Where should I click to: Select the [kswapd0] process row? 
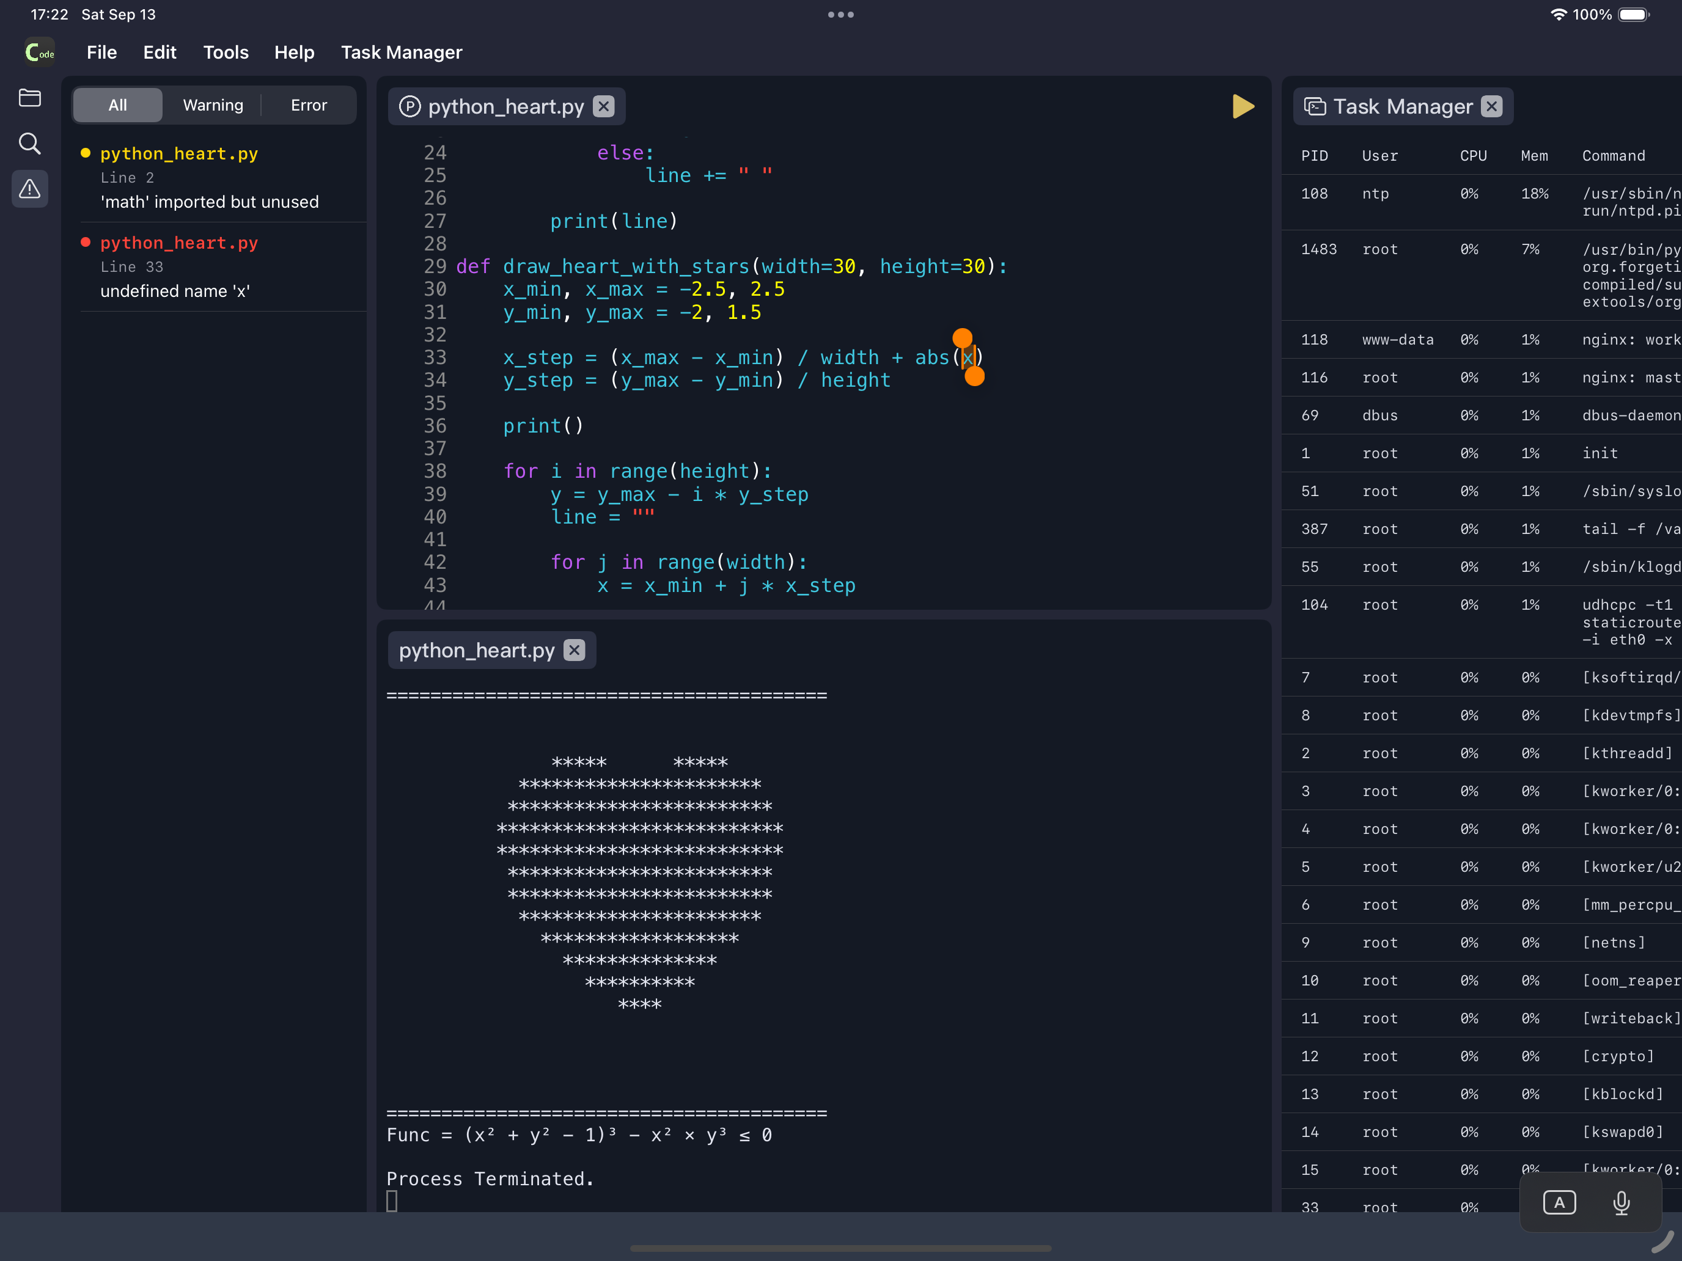coord(1482,1131)
